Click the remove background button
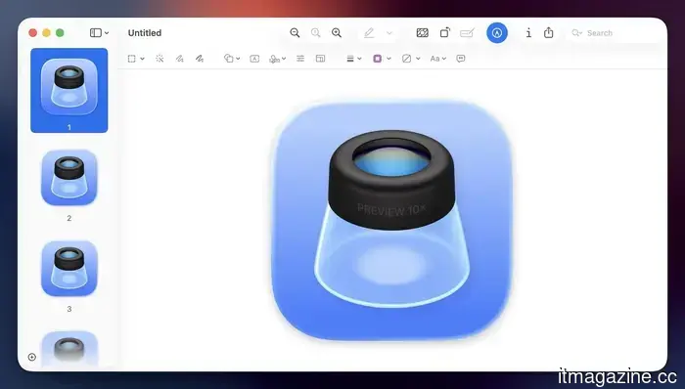 pos(423,32)
